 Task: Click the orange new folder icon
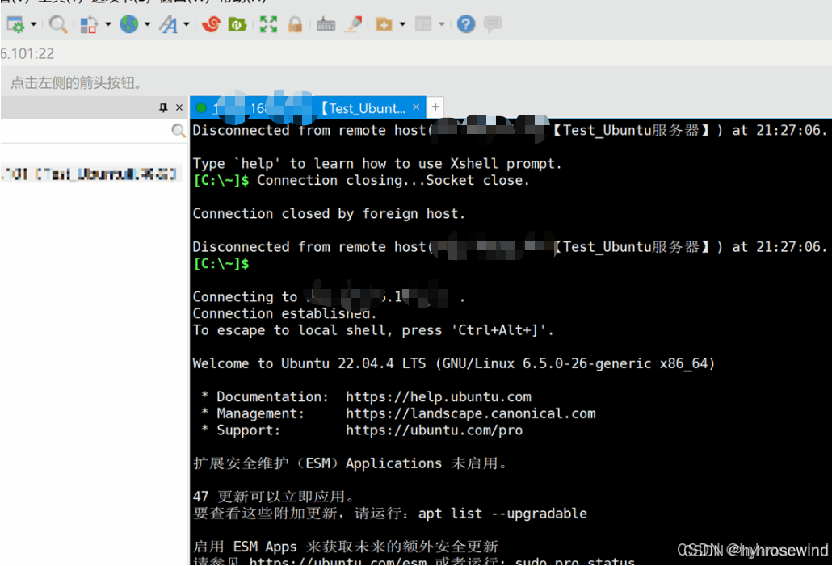click(x=384, y=24)
